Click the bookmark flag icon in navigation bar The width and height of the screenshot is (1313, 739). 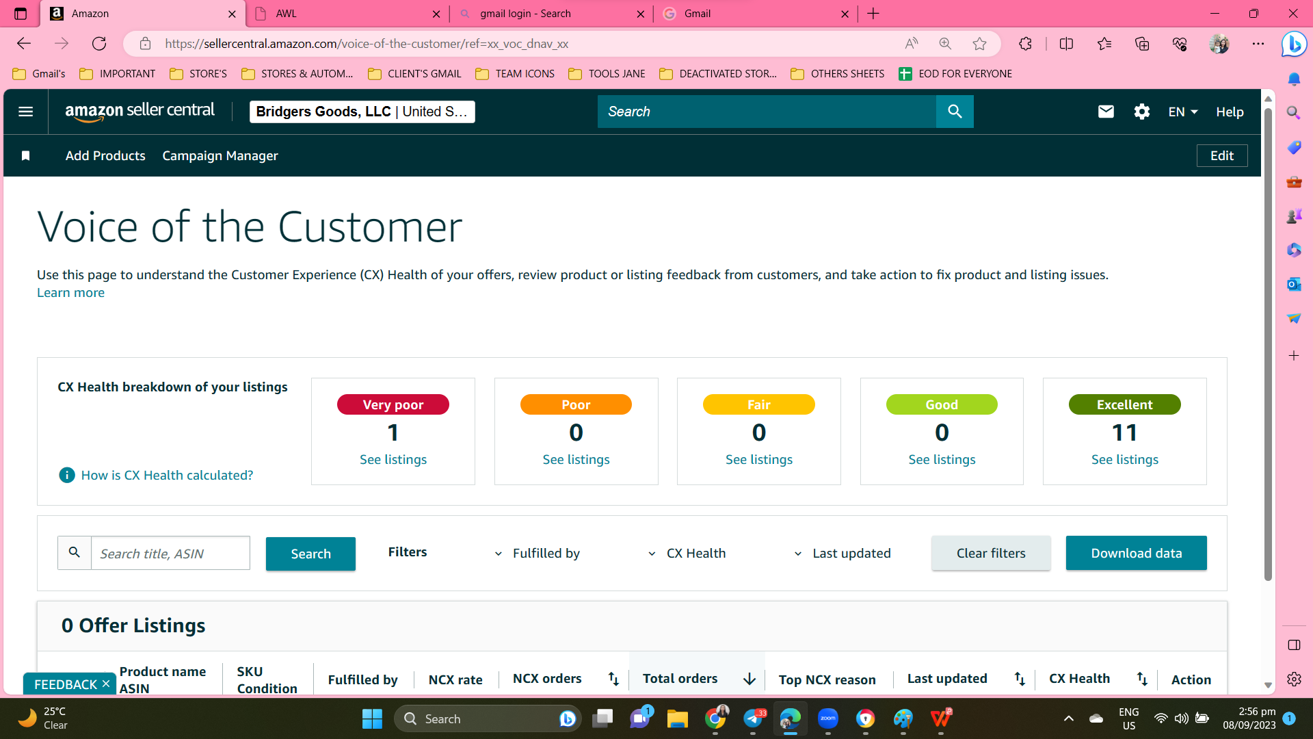25,156
